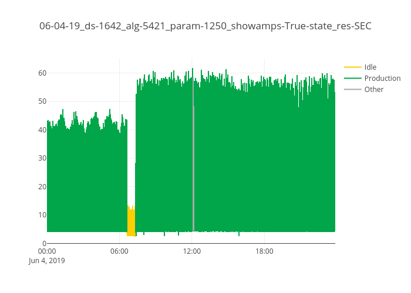Click the gray Other legend line swatch

(352, 90)
